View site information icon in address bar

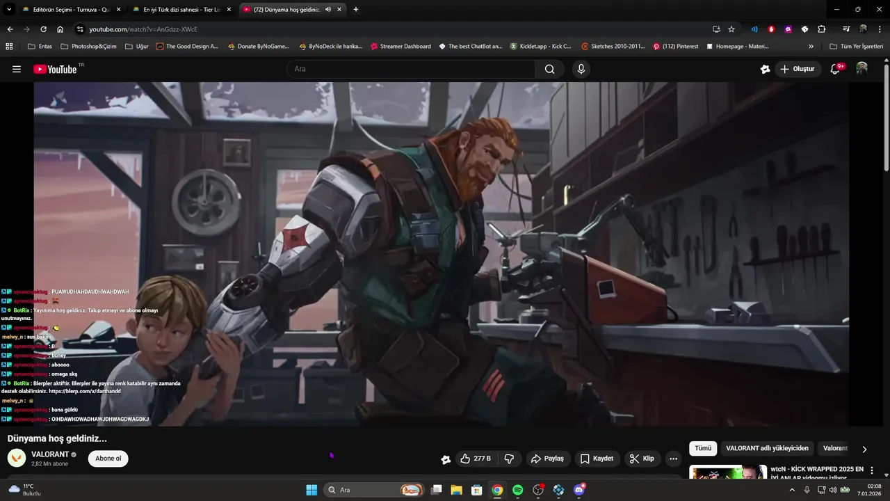[80, 29]
